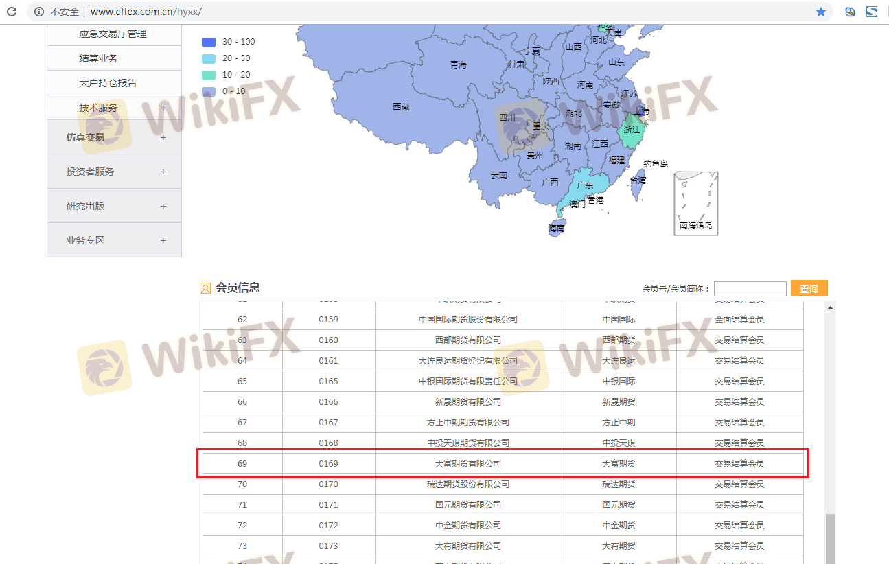This screenshot has height=564, width=889.
Task: Click the 10 - 20 legend swatch
Action: [209, 75]
